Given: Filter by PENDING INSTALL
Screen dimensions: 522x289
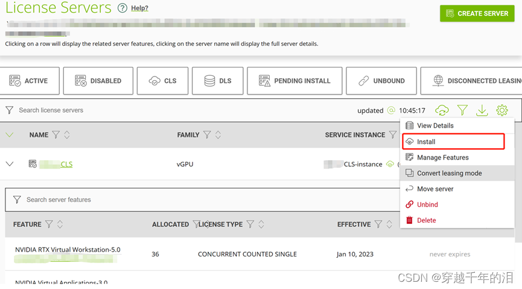Looking at the screenshot, I should [294, 81].
